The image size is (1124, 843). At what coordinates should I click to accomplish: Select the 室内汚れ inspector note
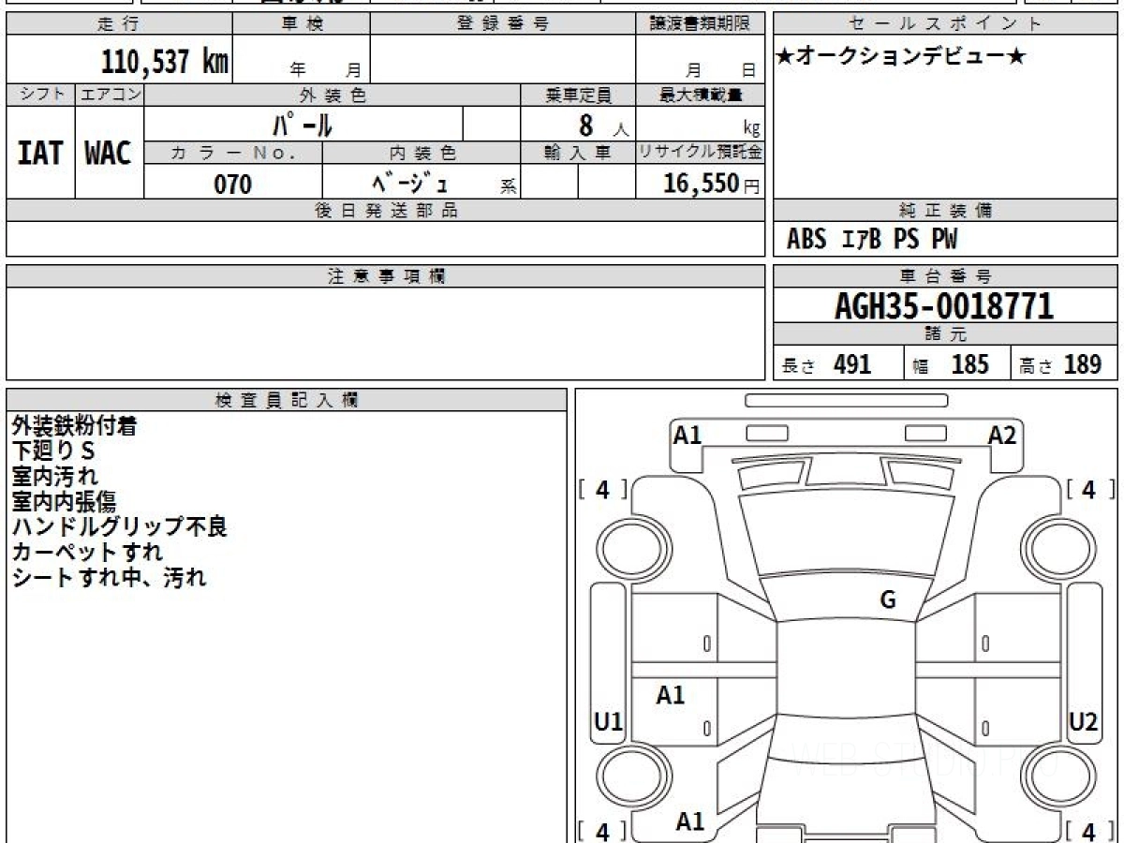pyautogui.click(x=54, y=476)
